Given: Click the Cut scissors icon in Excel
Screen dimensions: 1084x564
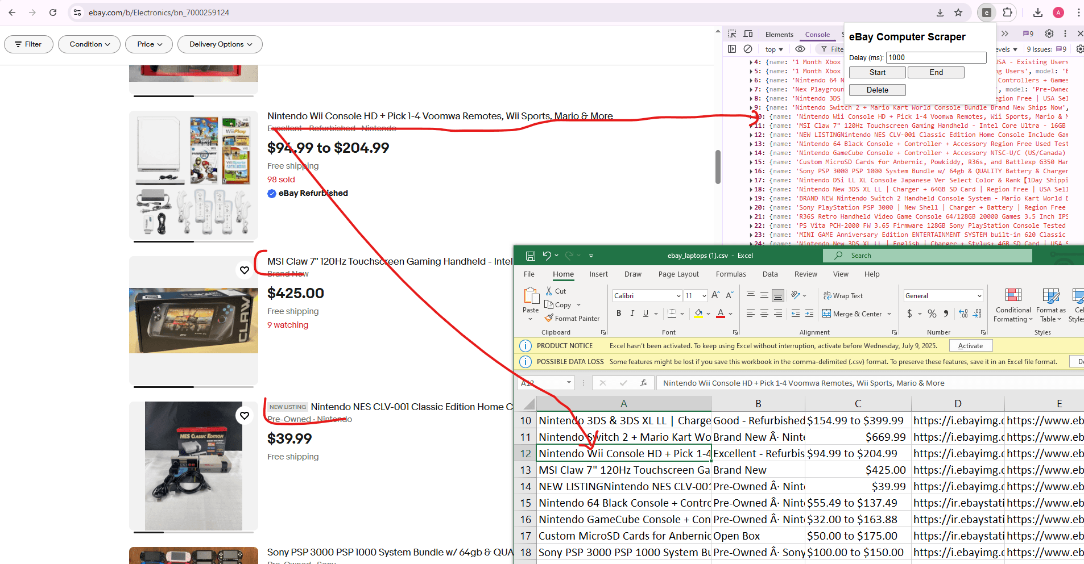Looking at the screenshot, I should click(x=549, y=291).
